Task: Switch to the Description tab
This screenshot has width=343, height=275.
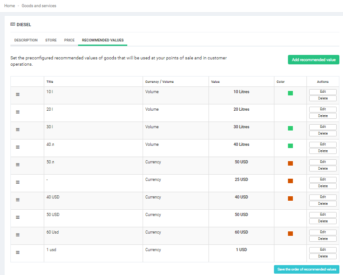Action: 26,40
